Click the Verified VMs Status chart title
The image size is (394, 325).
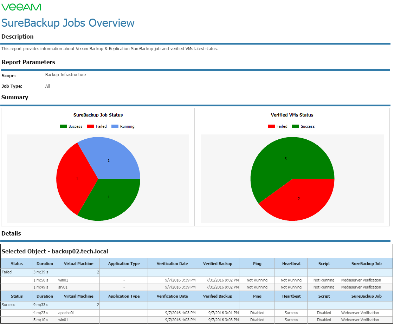pyautogui.click(x=292, y=115)
